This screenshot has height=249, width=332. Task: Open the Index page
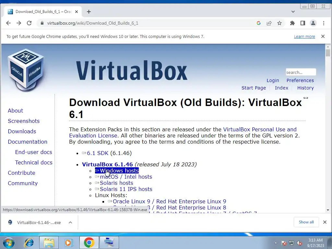281,88
